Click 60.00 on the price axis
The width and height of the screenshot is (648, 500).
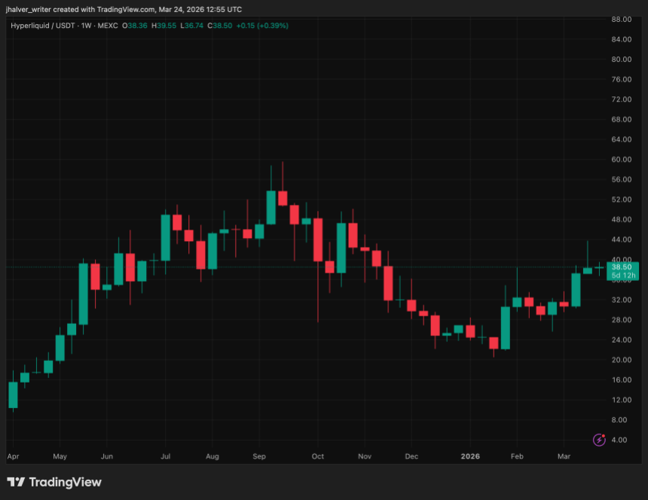(x=621, y=160)
